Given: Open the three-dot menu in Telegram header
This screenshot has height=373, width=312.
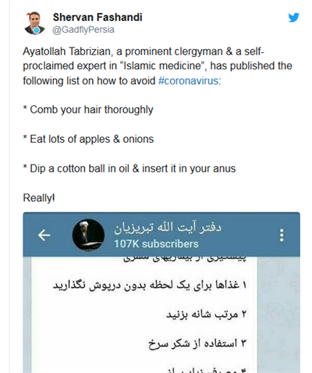Looking at the screenshot, I should click(x=282, y=236).
